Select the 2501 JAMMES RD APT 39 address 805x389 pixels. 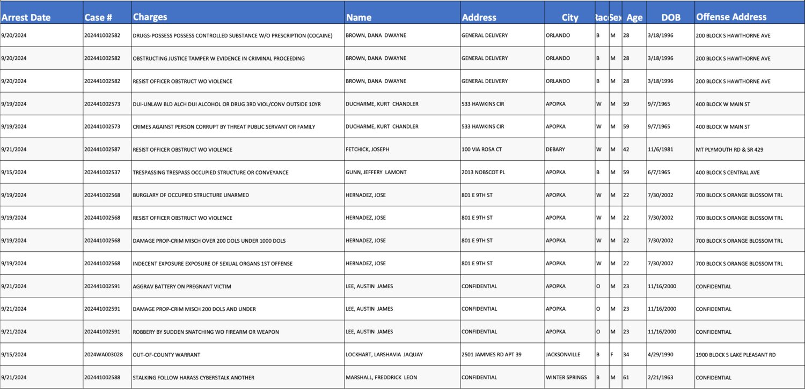(502, 355)
